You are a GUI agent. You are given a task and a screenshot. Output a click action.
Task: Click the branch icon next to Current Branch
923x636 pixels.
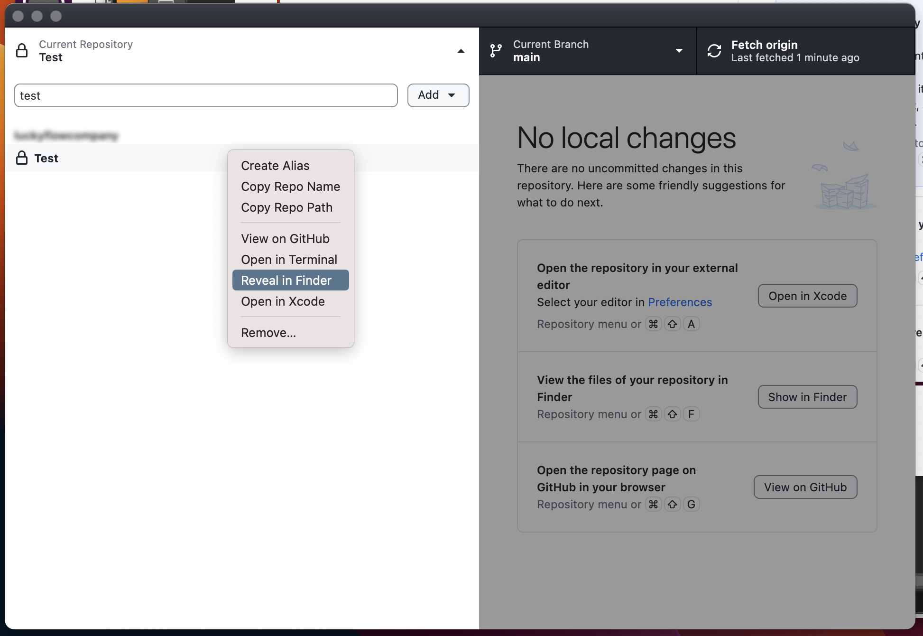[x=496, y=50]
